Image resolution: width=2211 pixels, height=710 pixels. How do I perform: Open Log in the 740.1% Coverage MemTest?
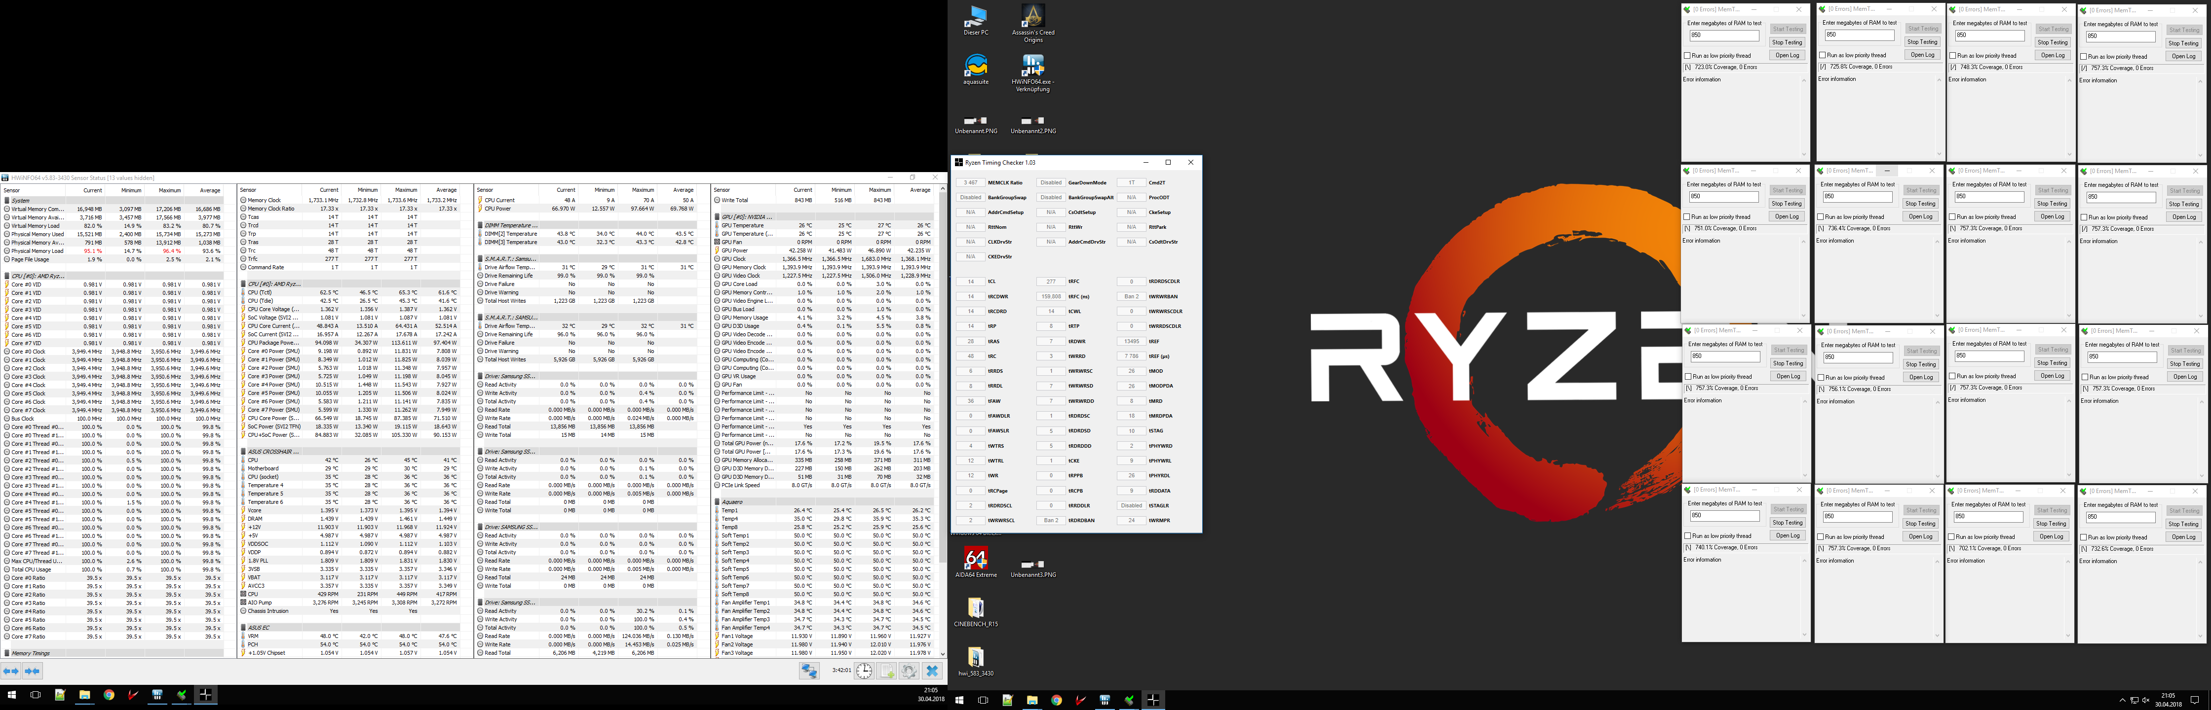1787,536
